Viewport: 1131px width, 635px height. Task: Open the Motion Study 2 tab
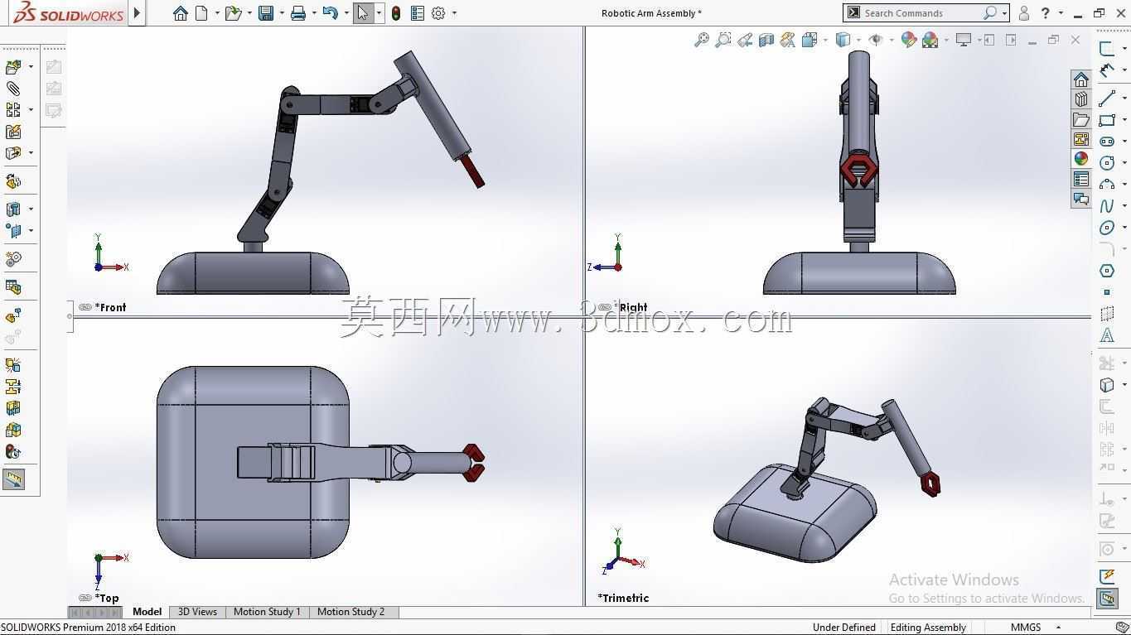350,612
